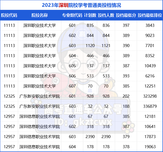Select rank value 12181
163x152 pixels.
(150, 116)
